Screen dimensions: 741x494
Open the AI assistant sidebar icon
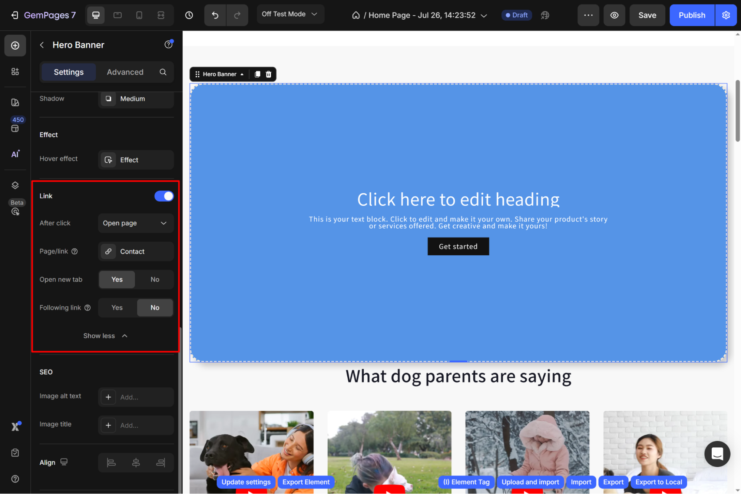coord(15,154)
